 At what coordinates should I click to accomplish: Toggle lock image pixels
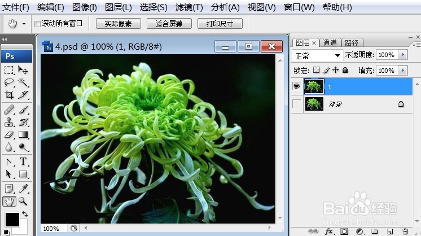326,71
